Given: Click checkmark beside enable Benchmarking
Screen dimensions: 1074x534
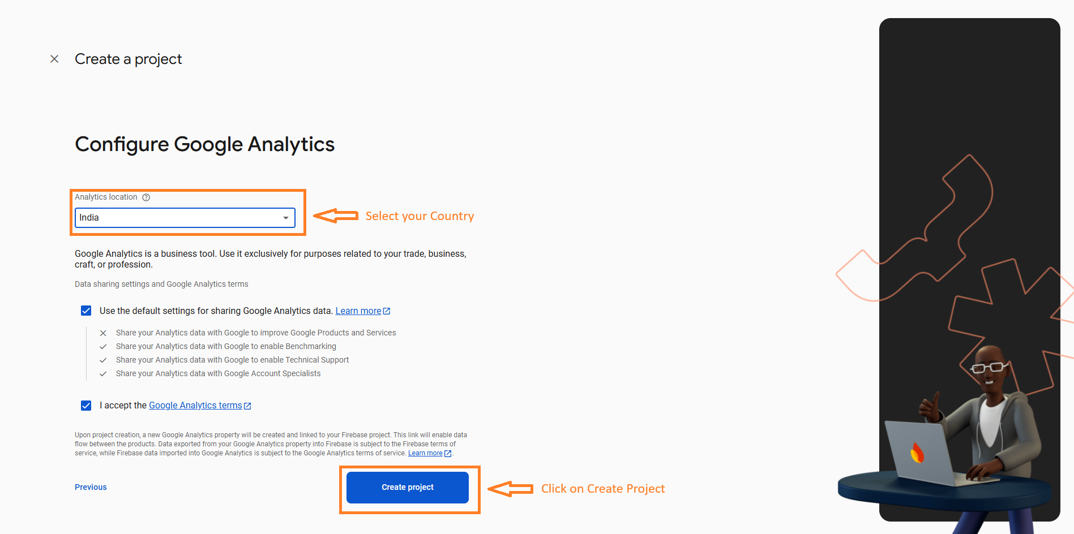Looking at the screenshot, I should point(103,347).
